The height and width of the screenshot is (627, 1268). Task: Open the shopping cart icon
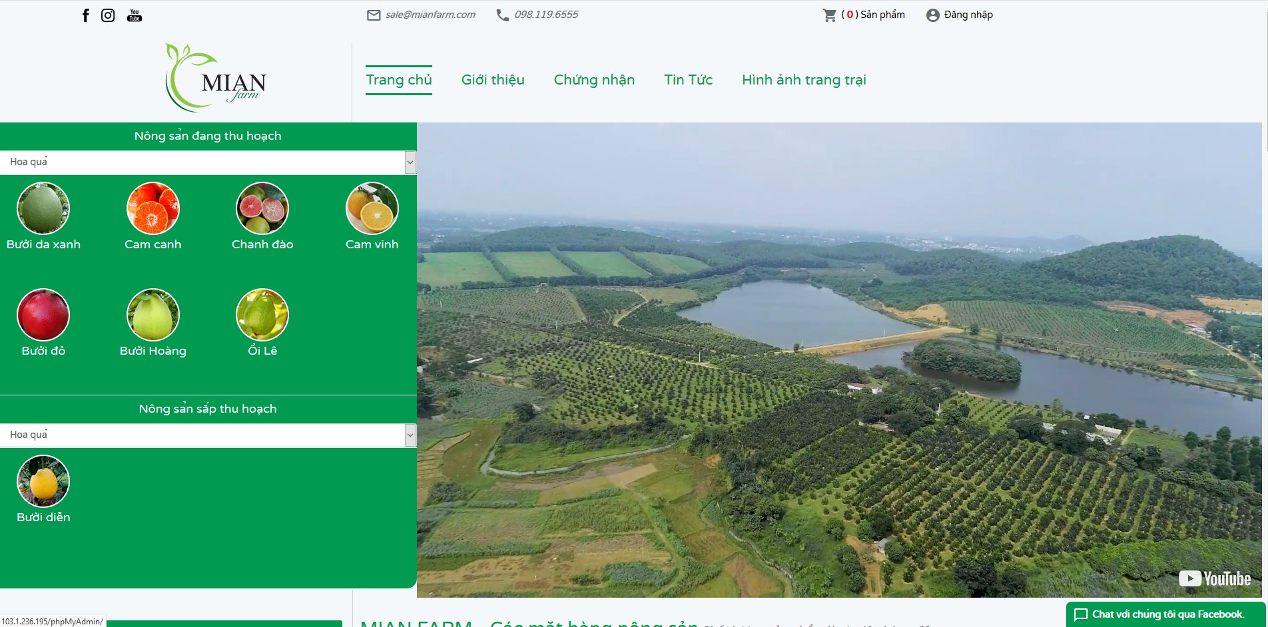click(x=830, y=15)
